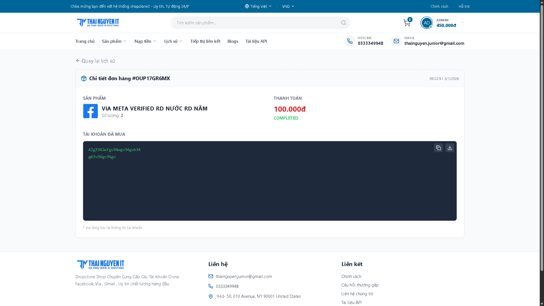
Task: Click header email thainguyen.junior@gmail.com
Action: click(434, 43)
